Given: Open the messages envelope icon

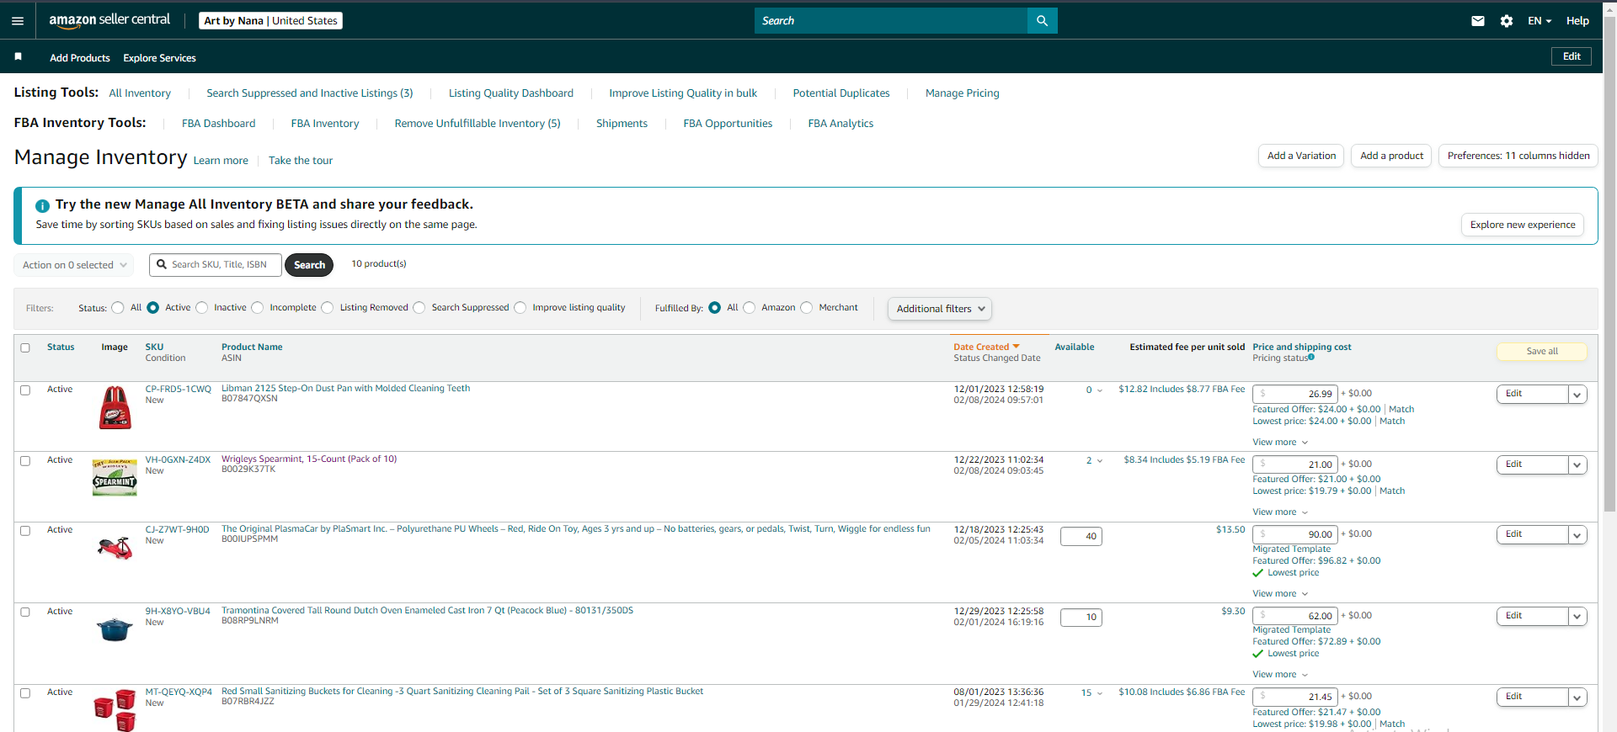Looking at the screenshot, I should point(1478,21).
